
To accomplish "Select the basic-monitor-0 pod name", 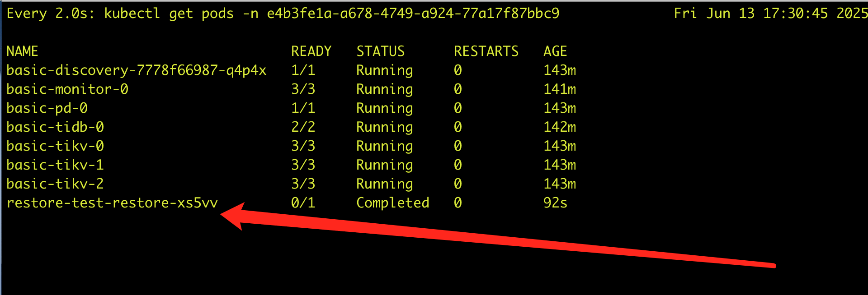I will 67,89.
